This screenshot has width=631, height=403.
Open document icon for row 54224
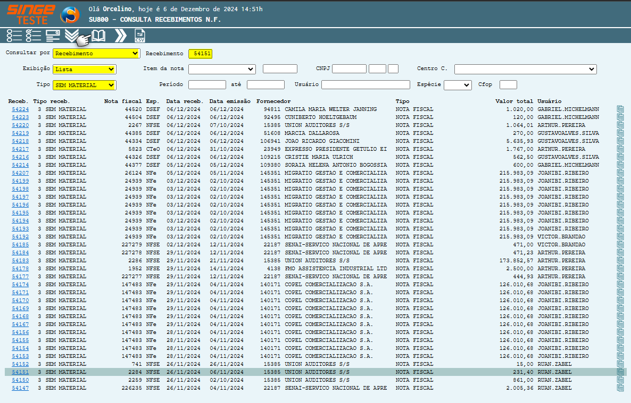point(620,109)
